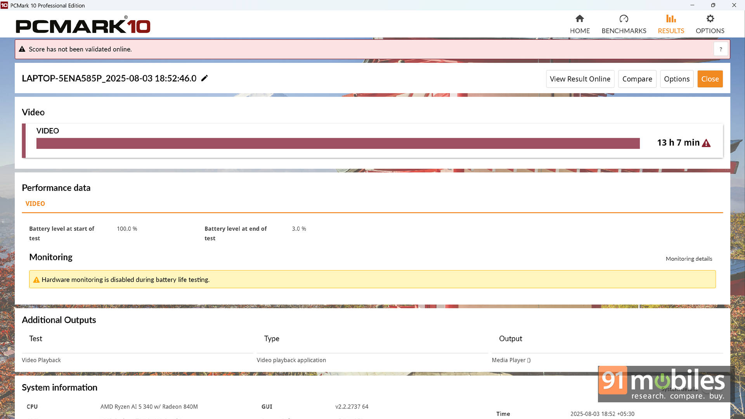The image size is (745, 419).
Task: Restore down the PCMark window
Action: pyautogui.click(x=713, y=5)
